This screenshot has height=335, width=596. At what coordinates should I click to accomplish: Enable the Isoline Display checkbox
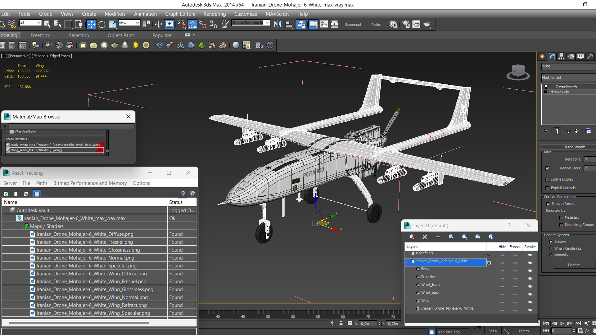click(x=548, y=180)
